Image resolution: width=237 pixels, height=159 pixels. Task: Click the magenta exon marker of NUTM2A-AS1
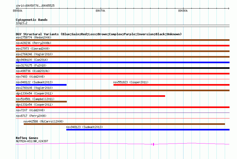(x=153, y=144)
